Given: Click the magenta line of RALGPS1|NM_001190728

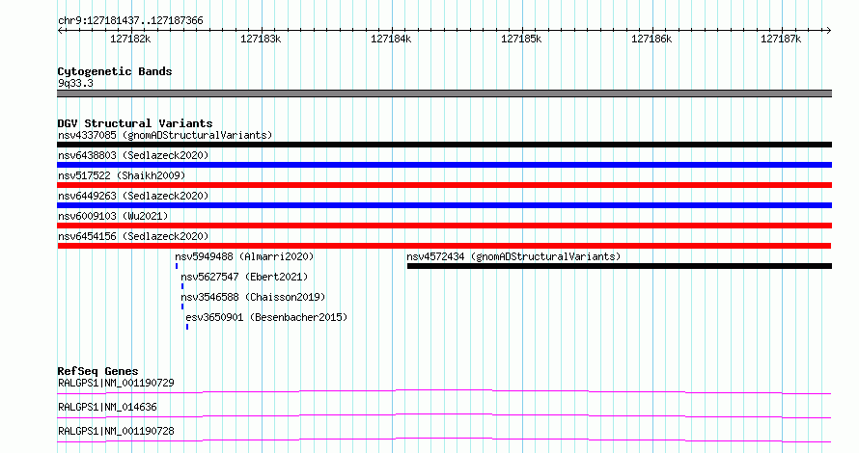Looking at the screenshot, I should pyautogui.click(x=444, y=440).
